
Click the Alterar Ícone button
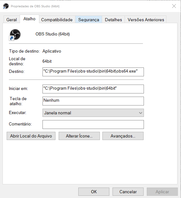pyautogui.click(x=79, y=136)
